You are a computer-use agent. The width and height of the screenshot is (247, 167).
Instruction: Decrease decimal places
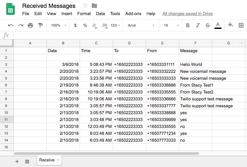pos(95,26)
